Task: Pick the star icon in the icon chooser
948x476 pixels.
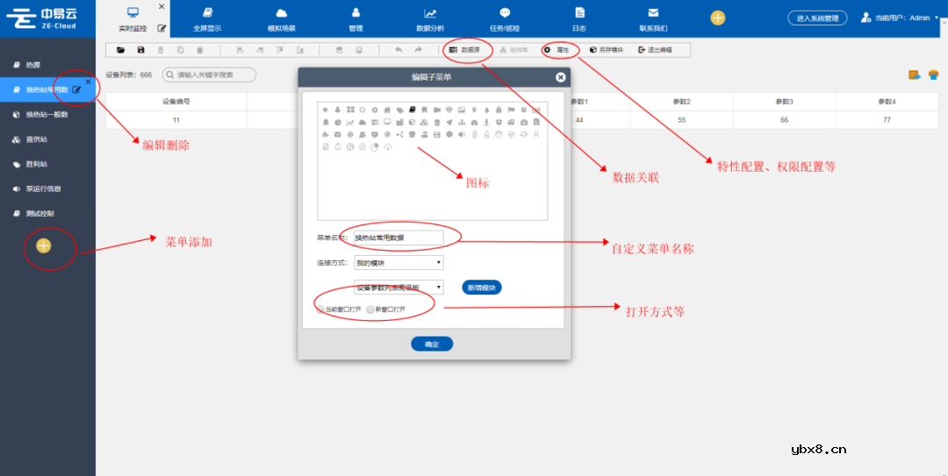Action: 326,110
